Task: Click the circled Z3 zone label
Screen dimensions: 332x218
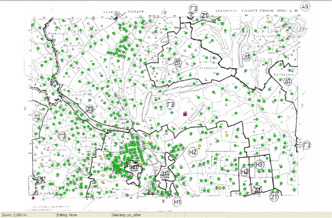Action: [x=90, y=109]
